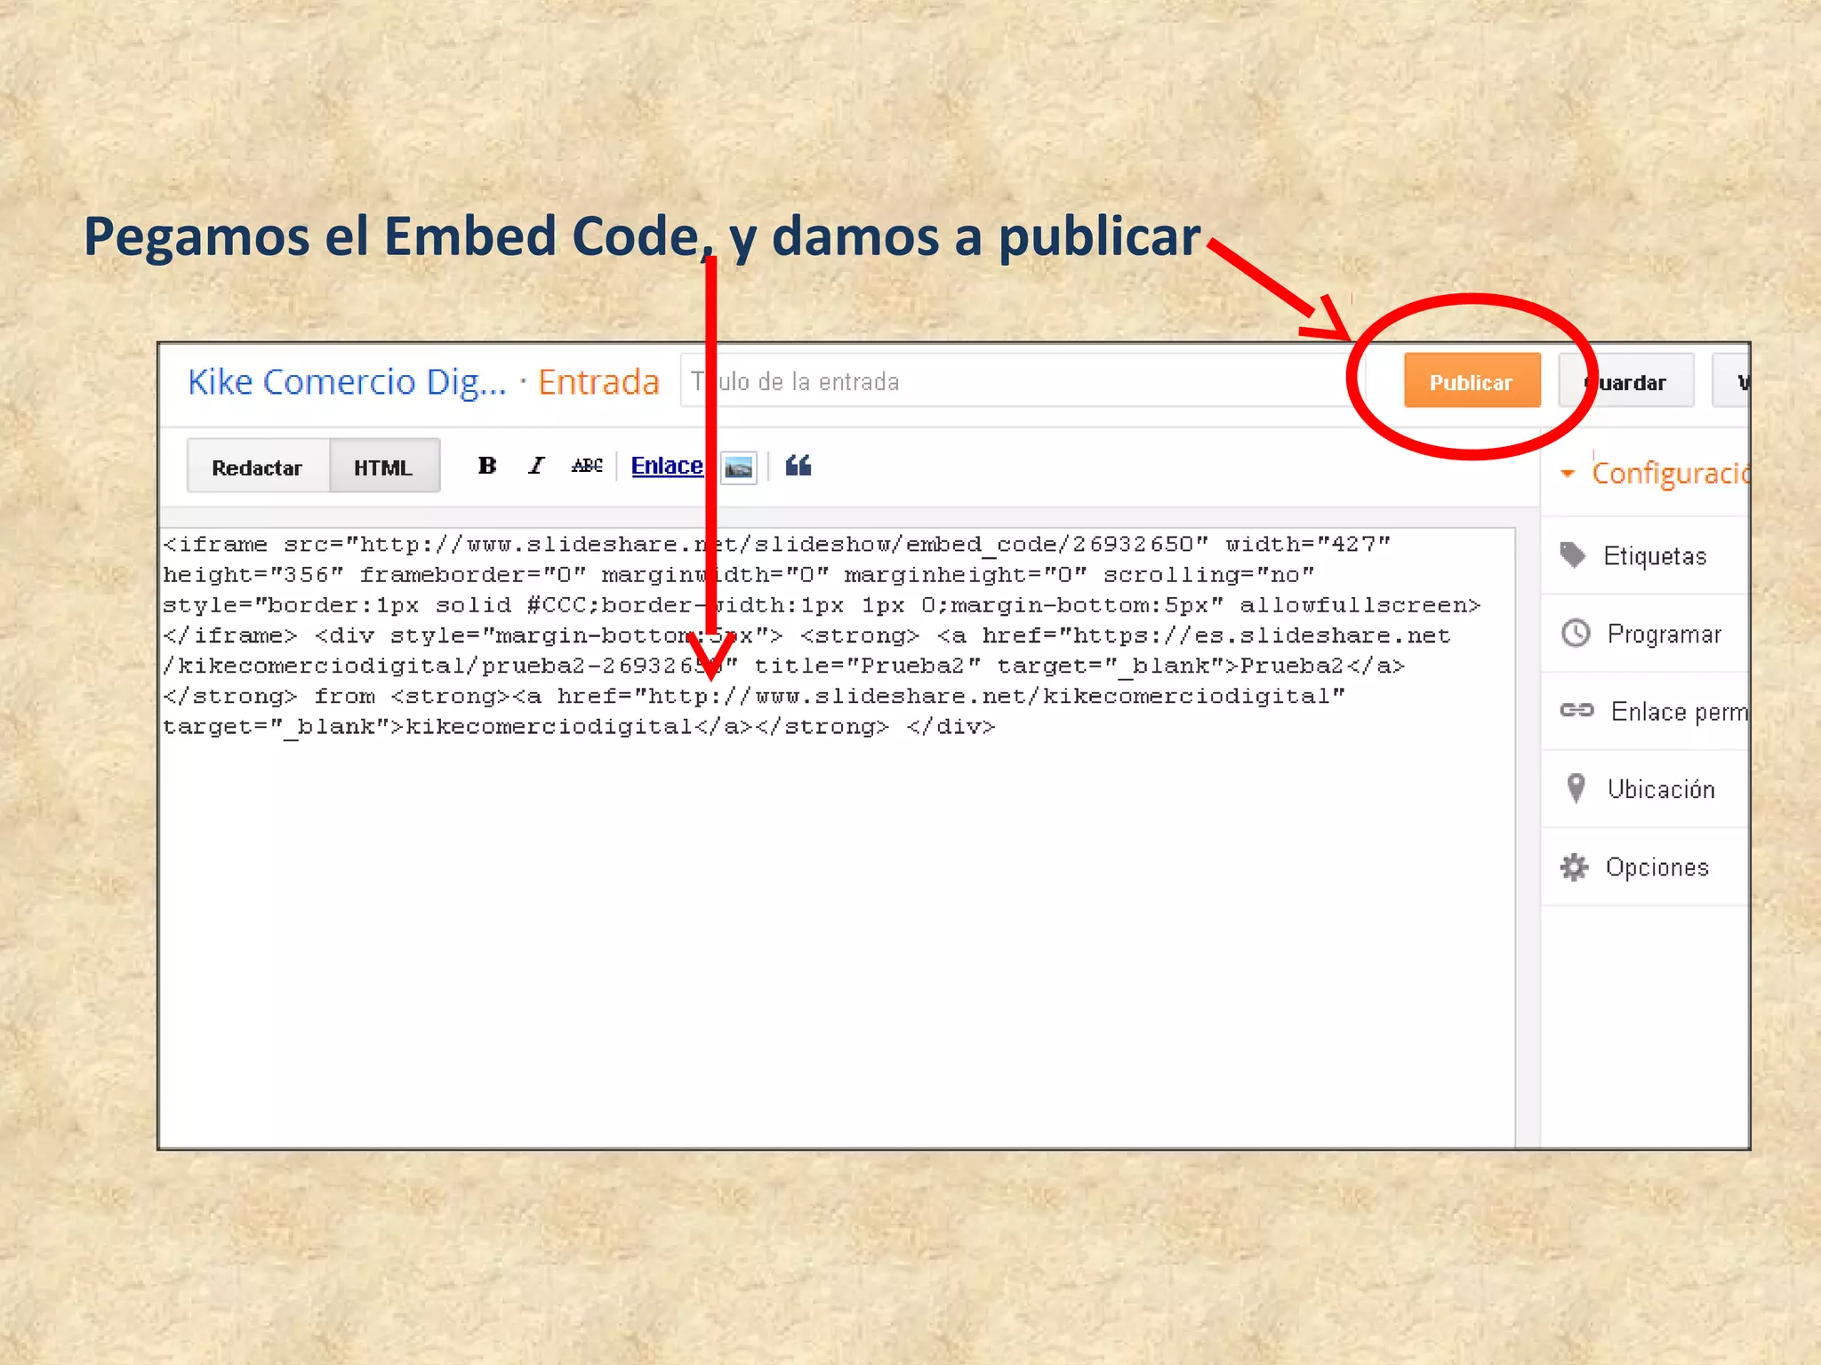Screen dimensions: 1821x1365
Task: Insert image using picture icon
Action: (x=738, y=467)
